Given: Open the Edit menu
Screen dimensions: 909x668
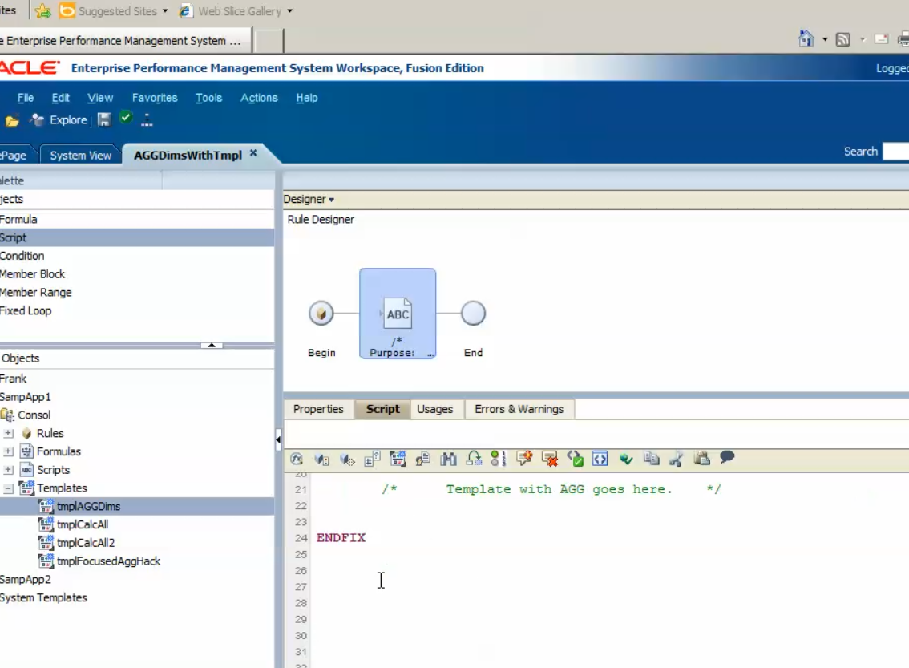Looking at the screenshot, I should tap(60, 97).
